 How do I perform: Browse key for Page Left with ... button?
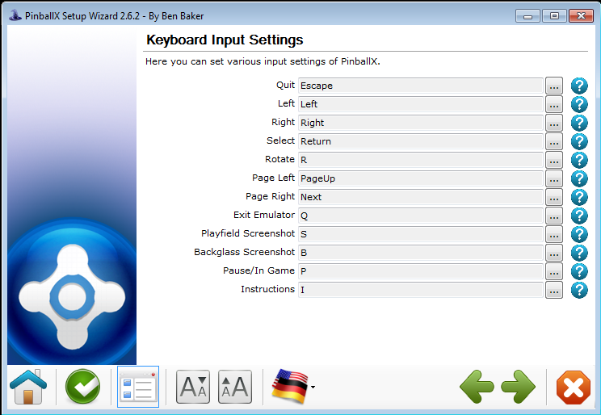(554, 178)
